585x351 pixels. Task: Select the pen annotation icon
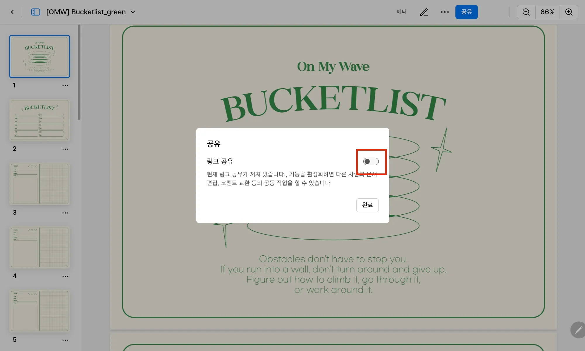tap(424, 12)
